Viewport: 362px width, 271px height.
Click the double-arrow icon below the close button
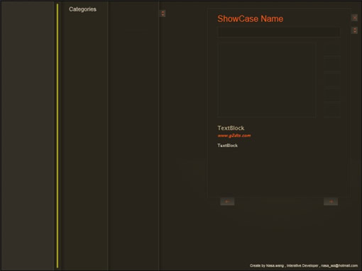354,30
